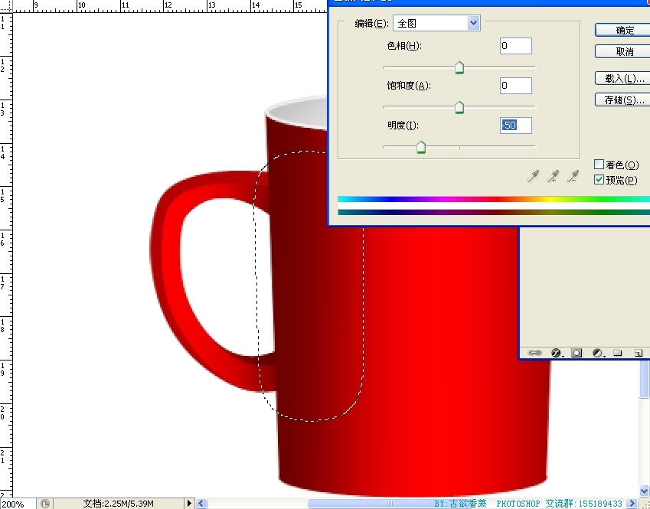Select the subtract-from-sample eyedropper
Viewport: 650px width, 509px height.
click(573, 177)
